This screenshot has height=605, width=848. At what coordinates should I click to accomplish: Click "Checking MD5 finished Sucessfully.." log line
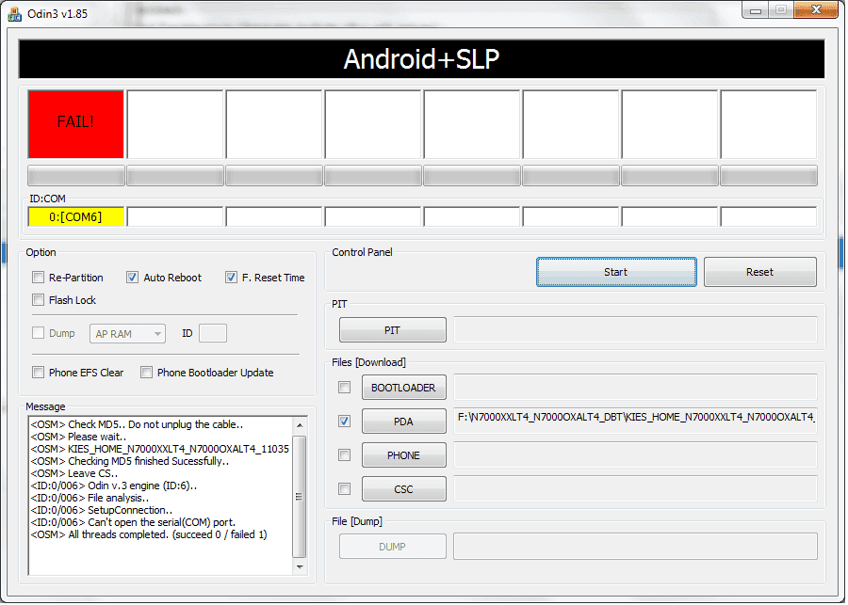click(x=130, y=461)
